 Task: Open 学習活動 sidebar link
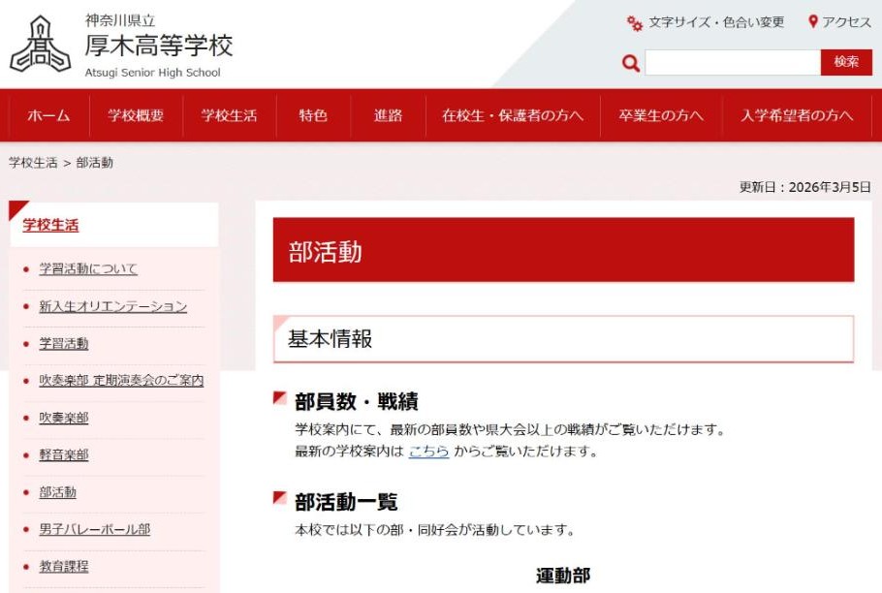(64, 343)
